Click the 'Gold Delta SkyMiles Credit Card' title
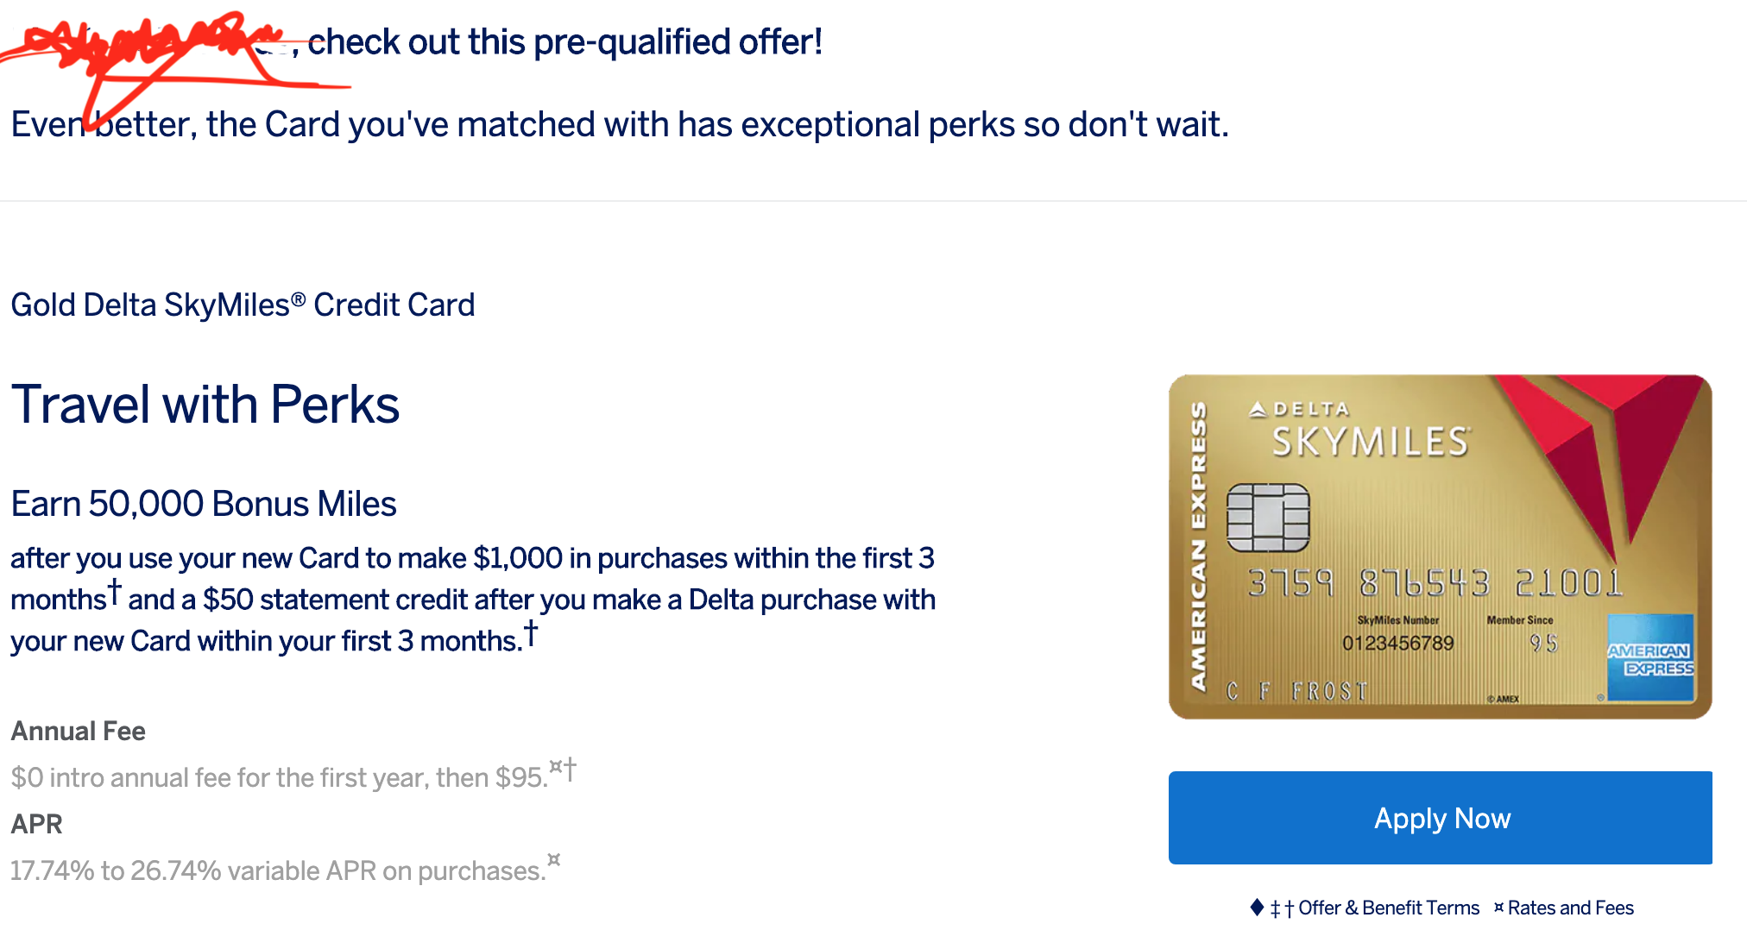 [x=243, y=305]
